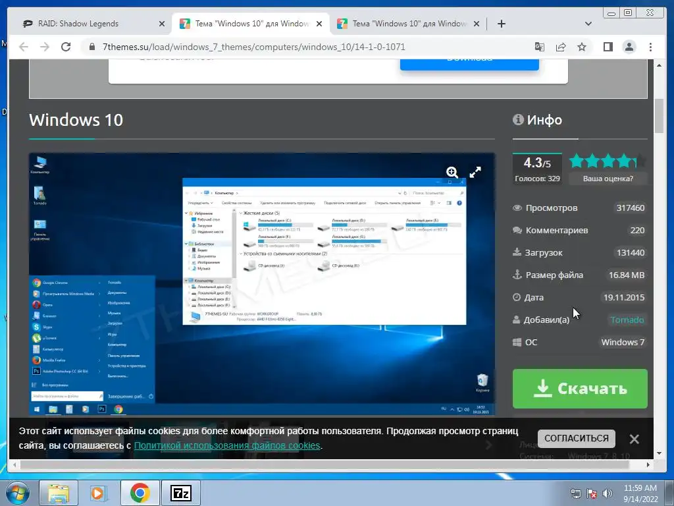Click the Дата clock icon
674x506 pixels.
[x=517, y=297]
